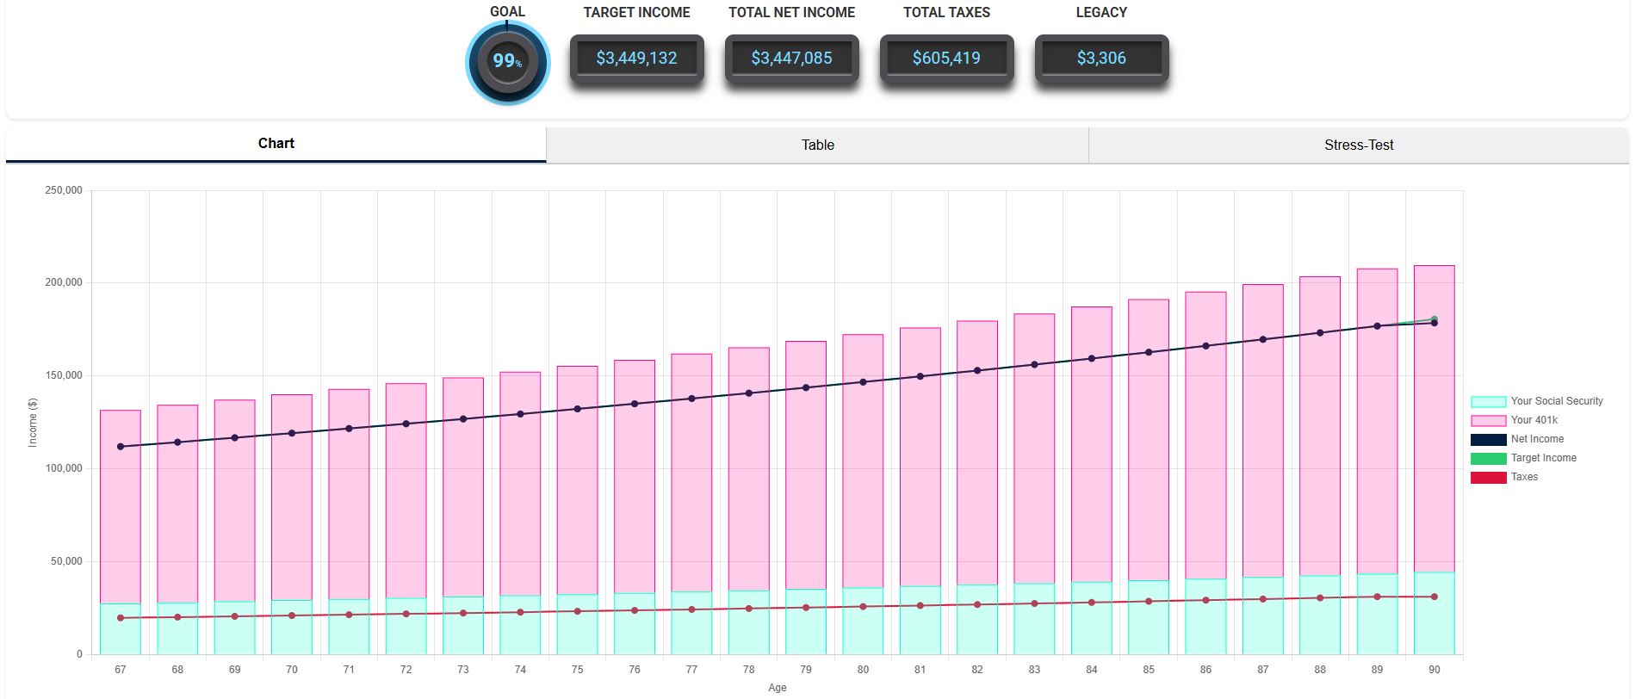
Task: Click the net income point at age 80
Action: (863, 382)
